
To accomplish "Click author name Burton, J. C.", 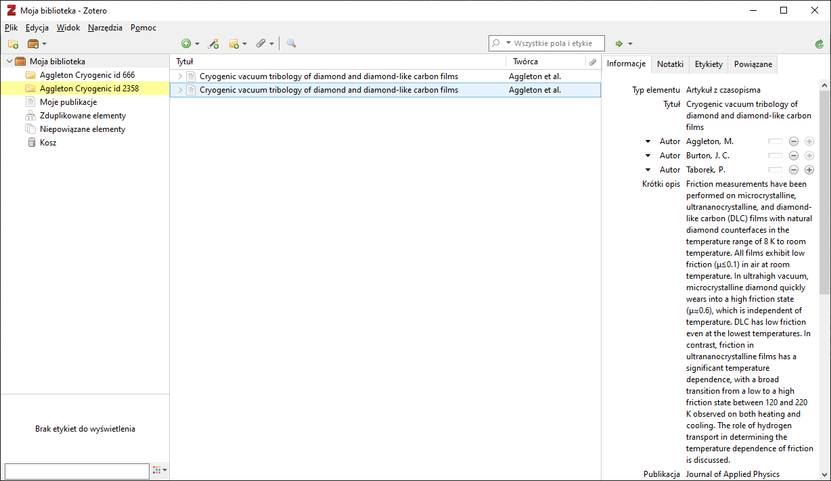I will tap(708, 156).
